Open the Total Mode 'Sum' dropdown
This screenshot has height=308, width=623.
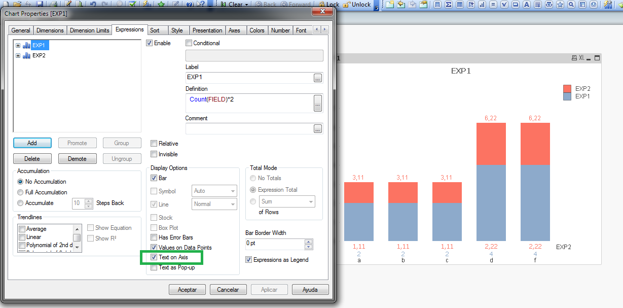pyautogui.click(x=287, y=201)
